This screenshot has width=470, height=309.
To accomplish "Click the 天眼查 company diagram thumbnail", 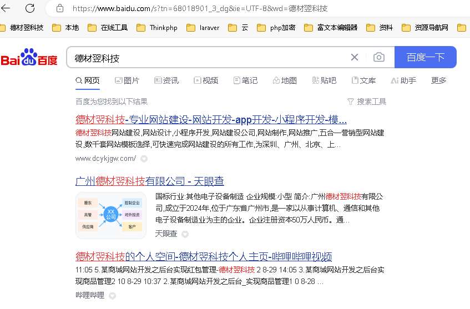I will point(111,215).
